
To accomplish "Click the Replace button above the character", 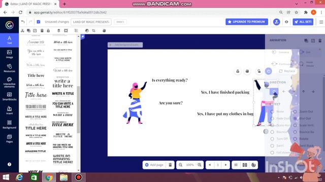I will click(287, 71).
